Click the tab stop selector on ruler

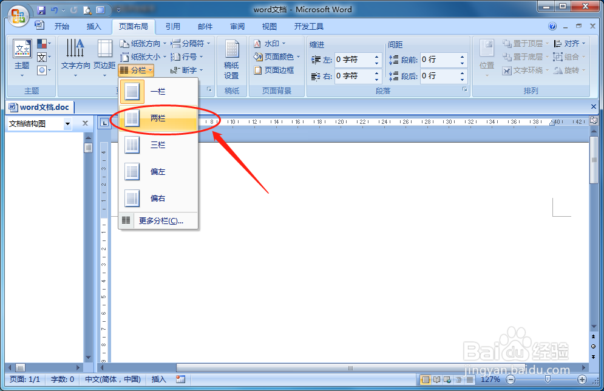pos(104,123)
